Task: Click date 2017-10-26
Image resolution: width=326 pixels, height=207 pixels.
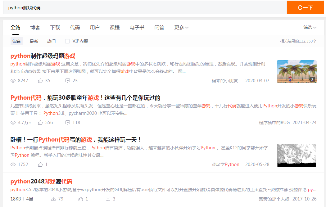Action: [304, 199]
